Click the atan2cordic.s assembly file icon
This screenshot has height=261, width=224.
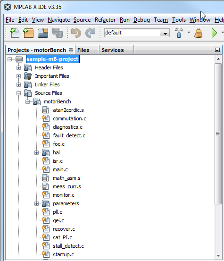[45, 110]
